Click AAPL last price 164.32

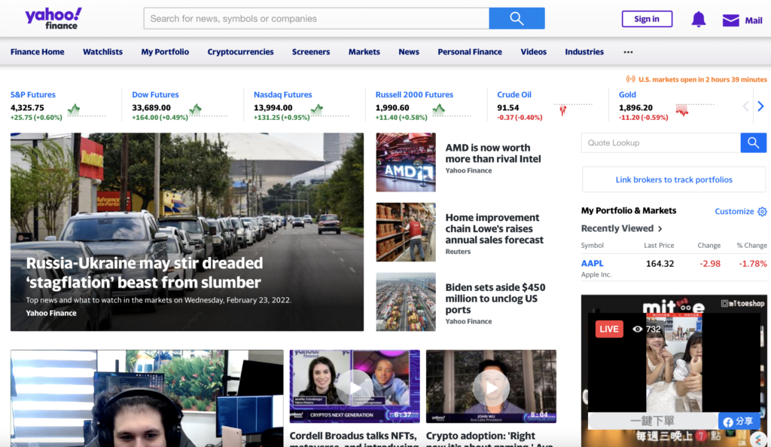pyautogui.click(x=660, y=263)
